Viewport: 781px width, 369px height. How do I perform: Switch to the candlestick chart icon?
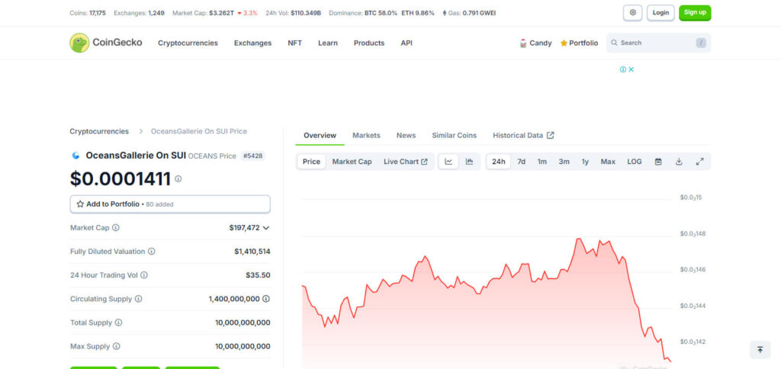[x=469, y=162]
